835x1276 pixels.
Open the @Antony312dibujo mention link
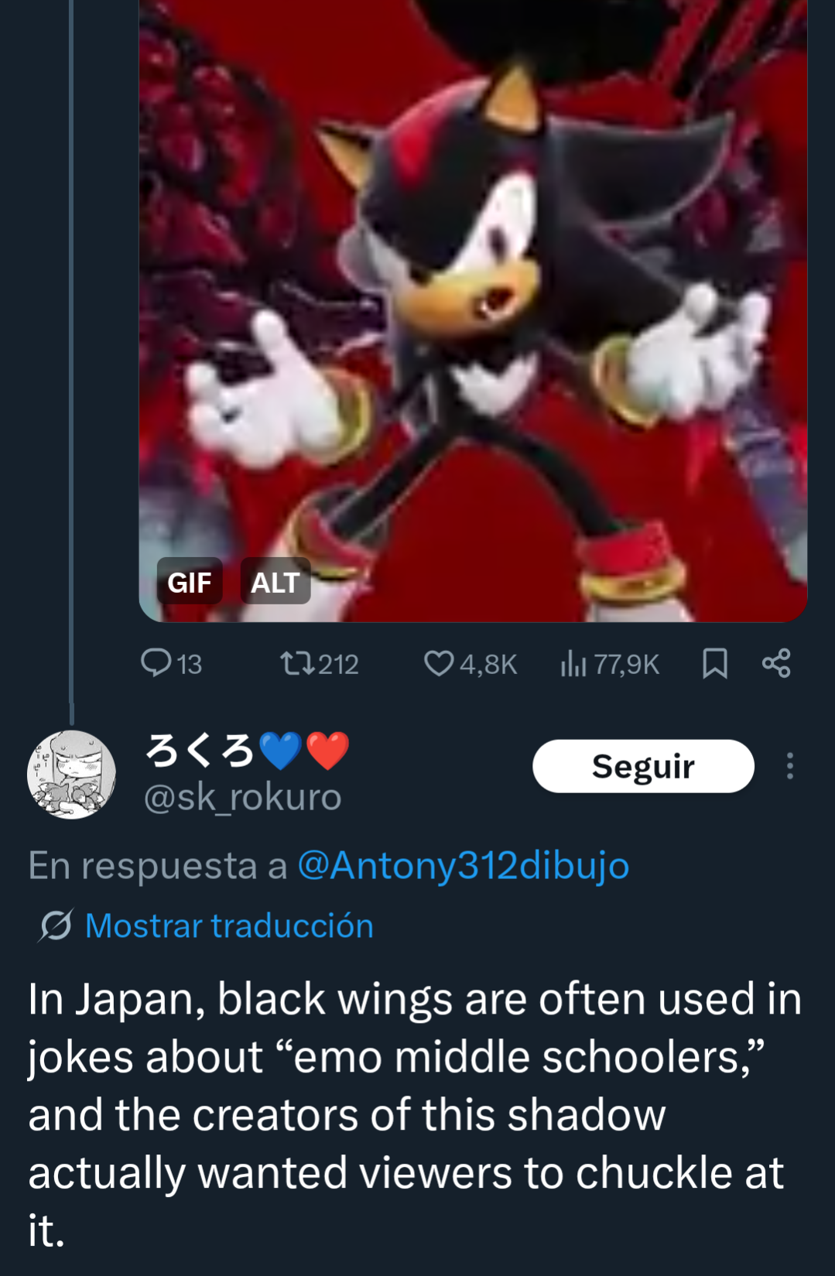[x=463, y=865]
